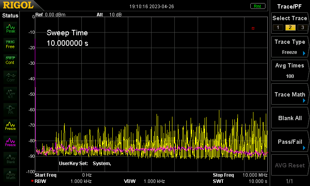The image size is (310, 186).
Task: Click the UserKey Set: System, message
Action: click(85, 164)
